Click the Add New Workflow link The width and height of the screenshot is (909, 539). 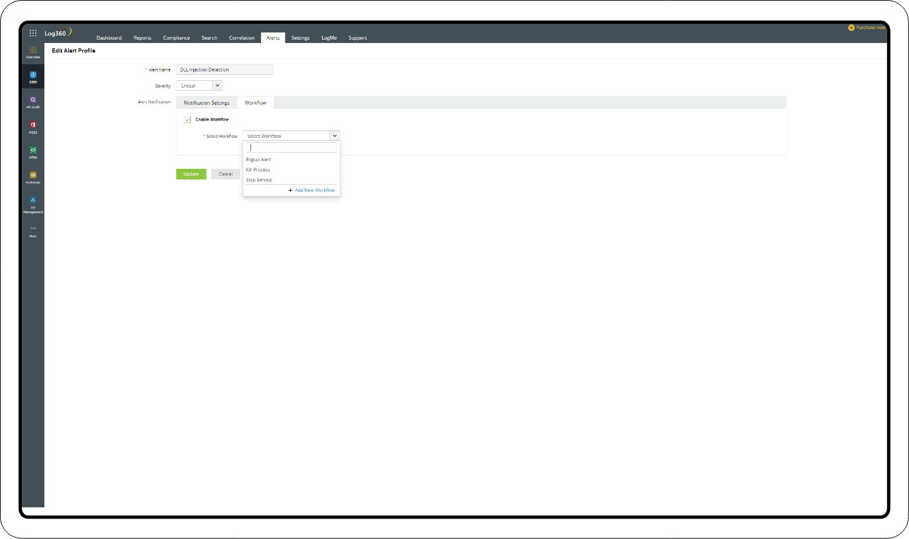pos(315,190)
